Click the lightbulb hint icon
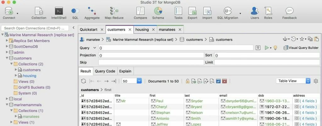 click(x=275, y=48)
